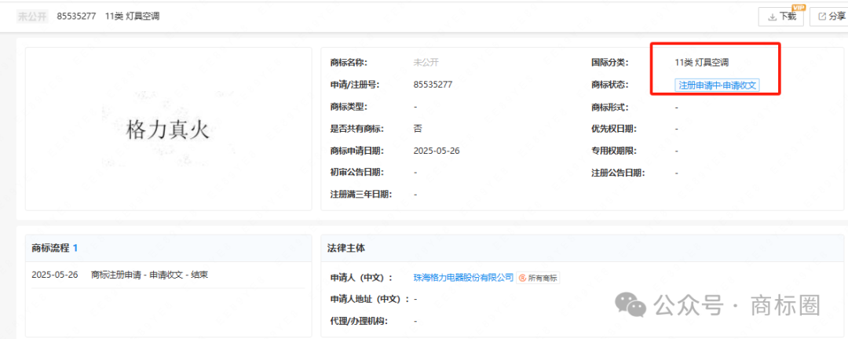The image size is (848, 339).
Task: Open the 格力真火 trademark image
Action: [168, 130]
